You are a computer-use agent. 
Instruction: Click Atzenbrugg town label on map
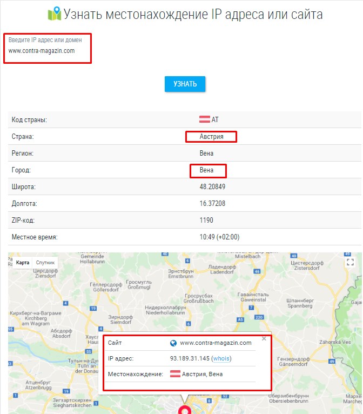coord(38,388)
